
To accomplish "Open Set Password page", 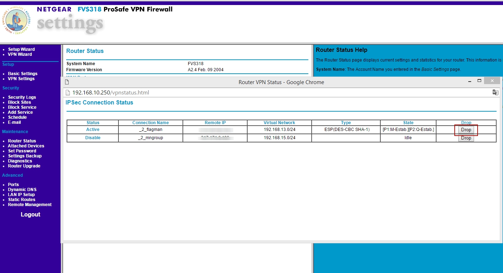I will [21, 151].
